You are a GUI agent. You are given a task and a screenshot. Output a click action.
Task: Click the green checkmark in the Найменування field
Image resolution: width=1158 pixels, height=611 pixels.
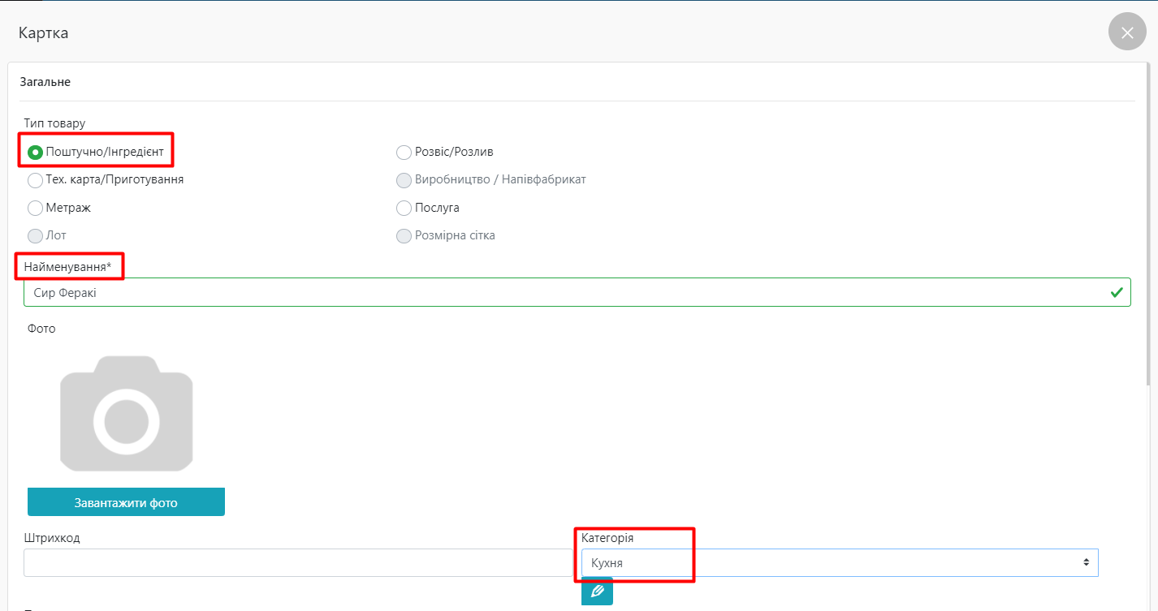[x=1117, y=292]
